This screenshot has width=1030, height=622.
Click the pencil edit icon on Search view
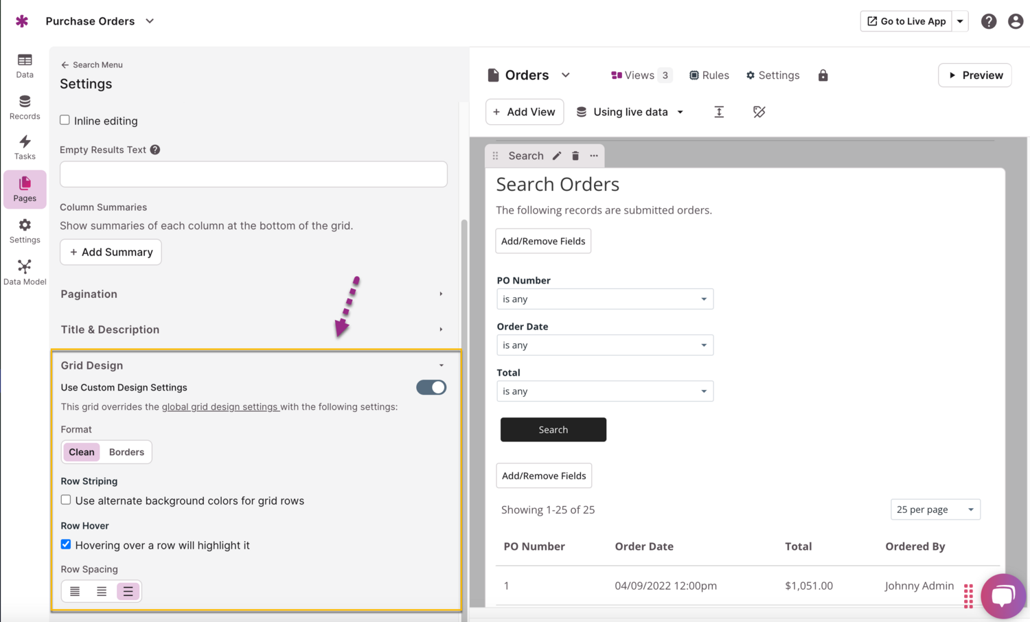557,156
